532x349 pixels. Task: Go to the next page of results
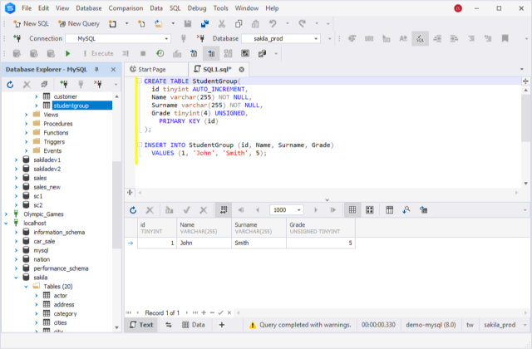(316, 210)
